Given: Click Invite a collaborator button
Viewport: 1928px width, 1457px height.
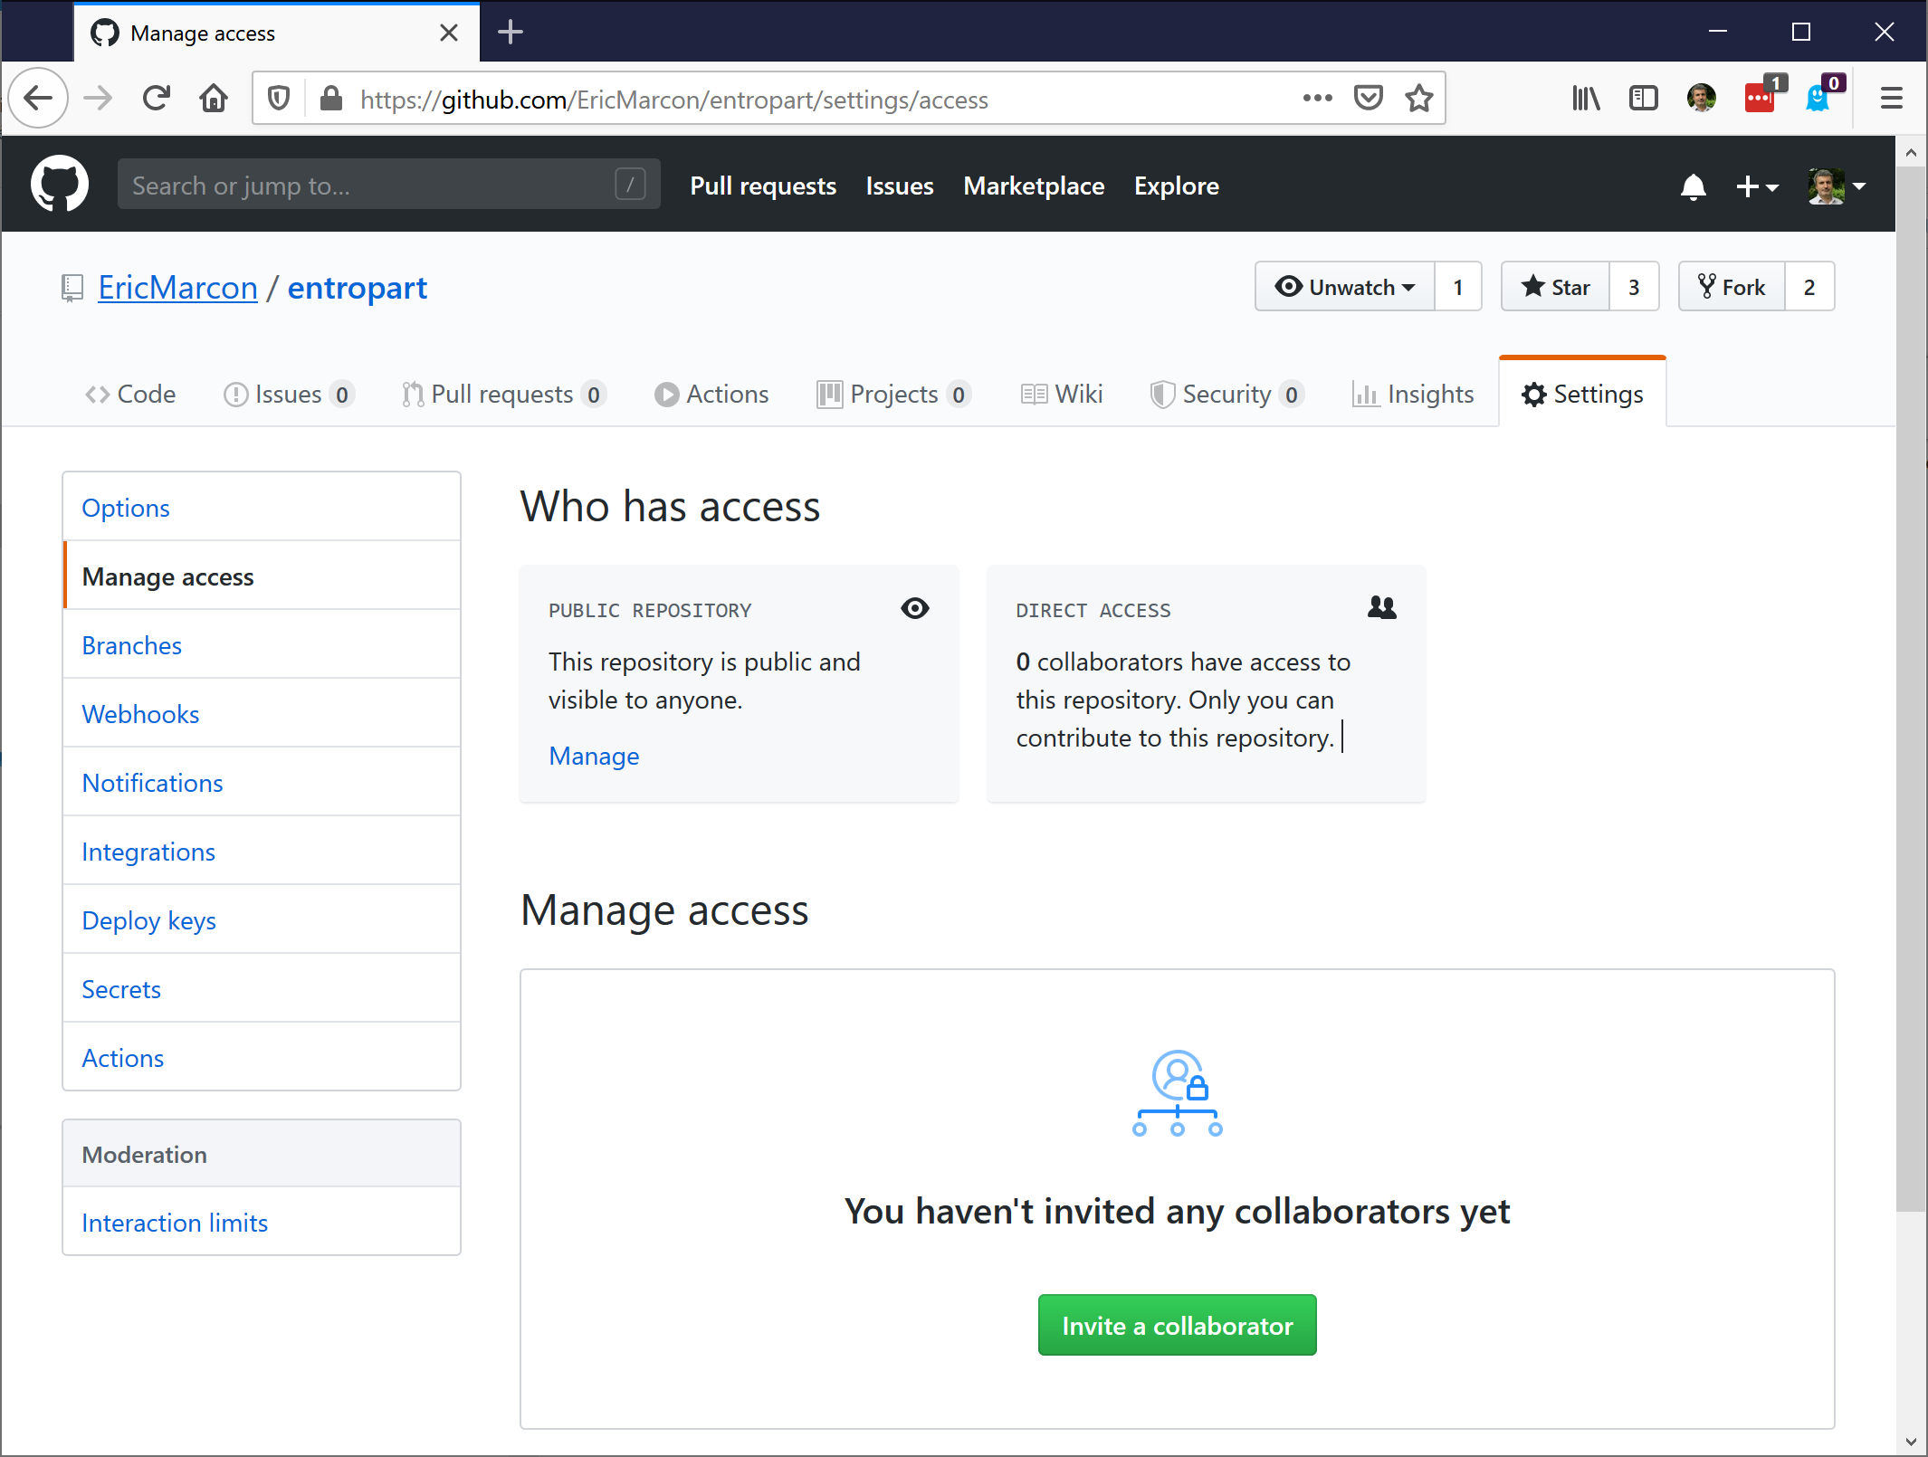Looking at the screenshot, I should [1177, 1325].
